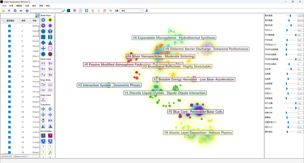Screen dimensions: 304x163
Task: Uncheck the checkbox in row 1
Action: 9,26
